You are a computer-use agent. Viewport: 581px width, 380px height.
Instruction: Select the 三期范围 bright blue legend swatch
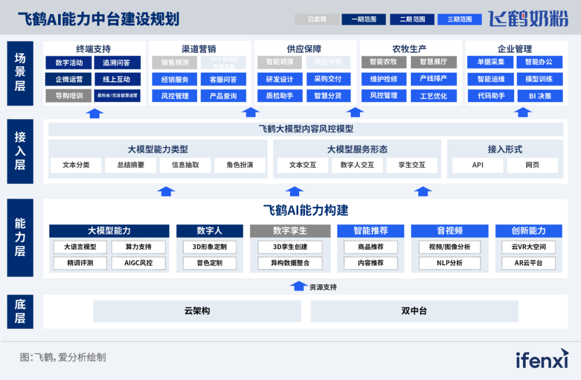coord(459,19)
